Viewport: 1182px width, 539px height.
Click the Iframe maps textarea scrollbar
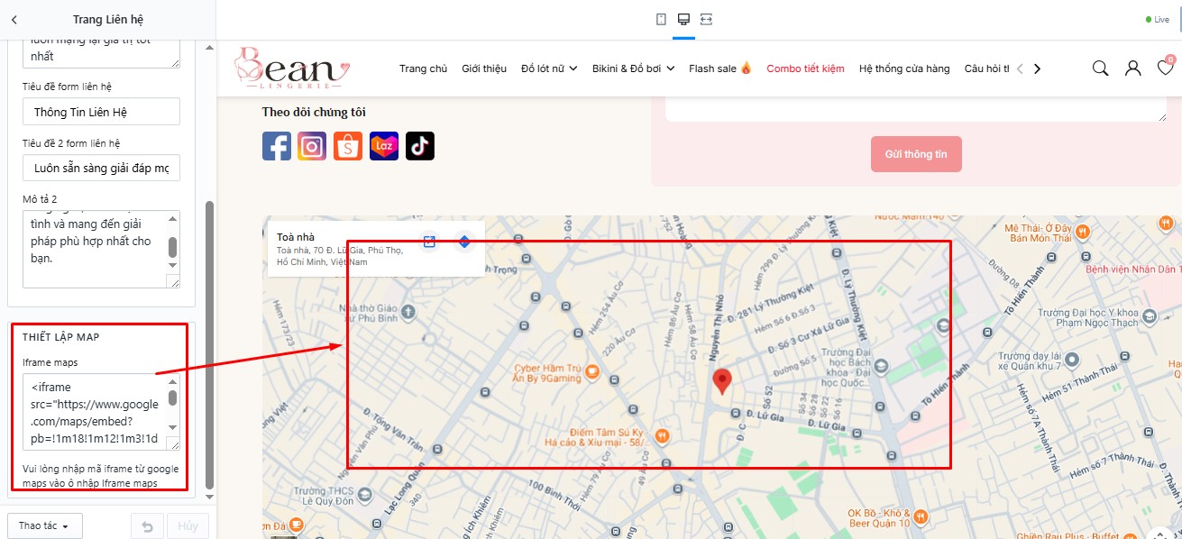[173, 397]
